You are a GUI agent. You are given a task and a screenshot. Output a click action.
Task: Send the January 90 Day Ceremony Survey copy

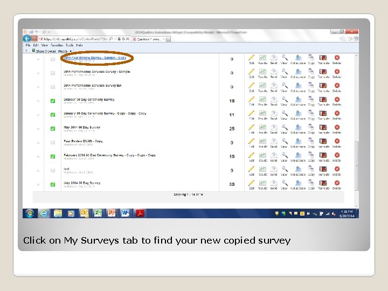click(x=274, y=115)
